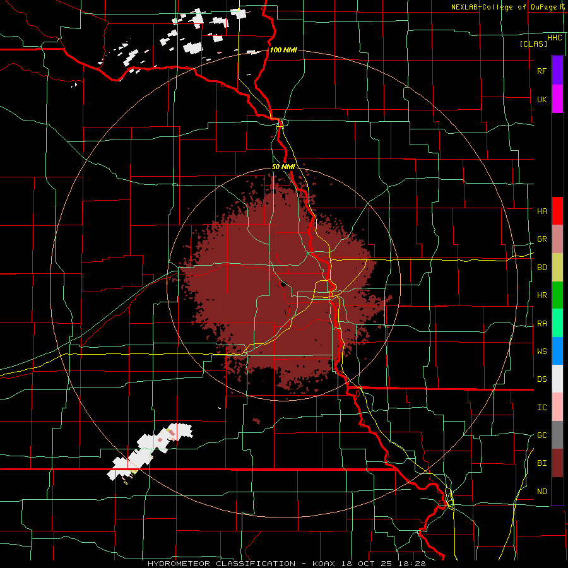Image resolution: width=568 pixels, height=568 pixels.
Task: Click the GR pink legend swatch
Action: tap(557, 239)
